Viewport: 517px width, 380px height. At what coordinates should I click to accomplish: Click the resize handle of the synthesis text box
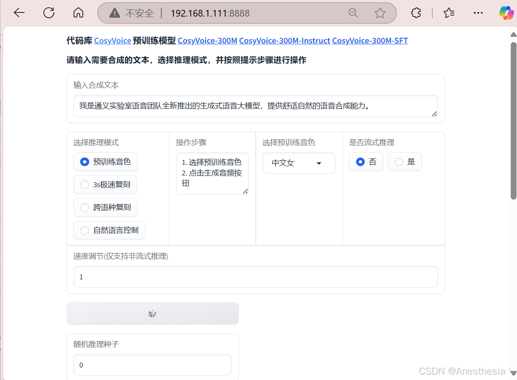coord(434,114)
